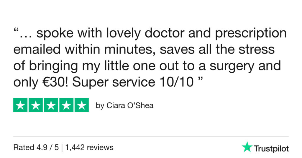Viewport: 302px width, 158px height.
Task: Click the opening quotation mark
Action: [16, 31]
